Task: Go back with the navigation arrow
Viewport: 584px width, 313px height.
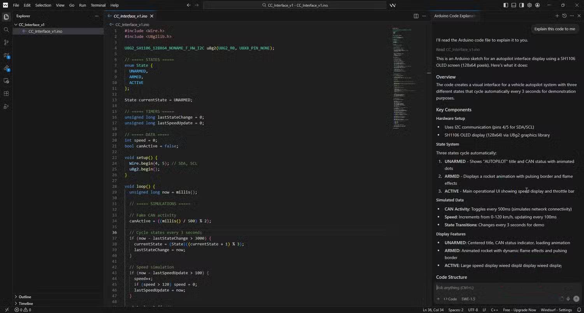Action: pyautogui.click(x=188, y=5)
